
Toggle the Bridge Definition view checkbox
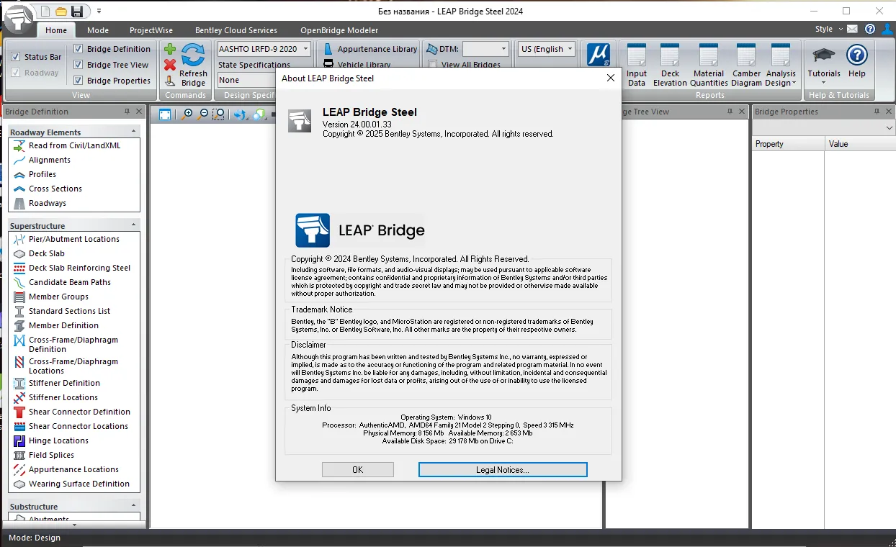pyautogui.click(x=79, y=49)
